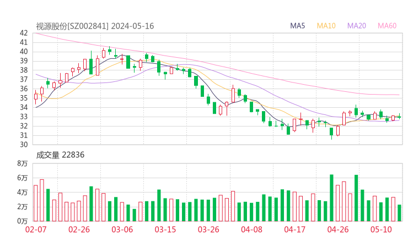Click the 03-06 date label

[x=122, y=229]
